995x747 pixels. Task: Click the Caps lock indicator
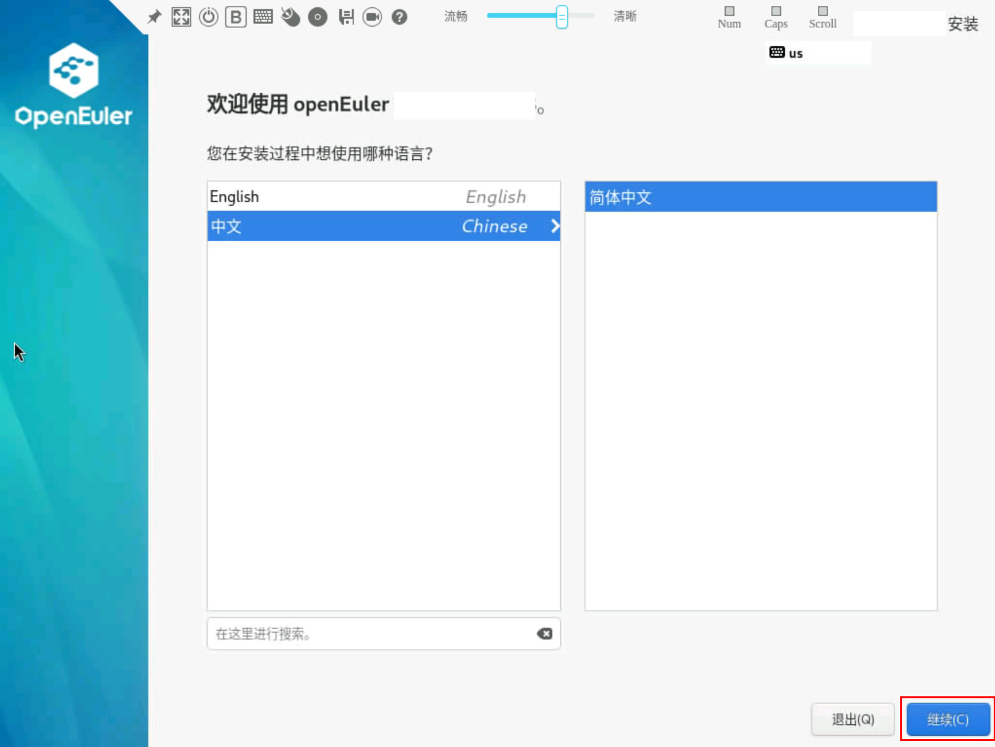(776, 18)
